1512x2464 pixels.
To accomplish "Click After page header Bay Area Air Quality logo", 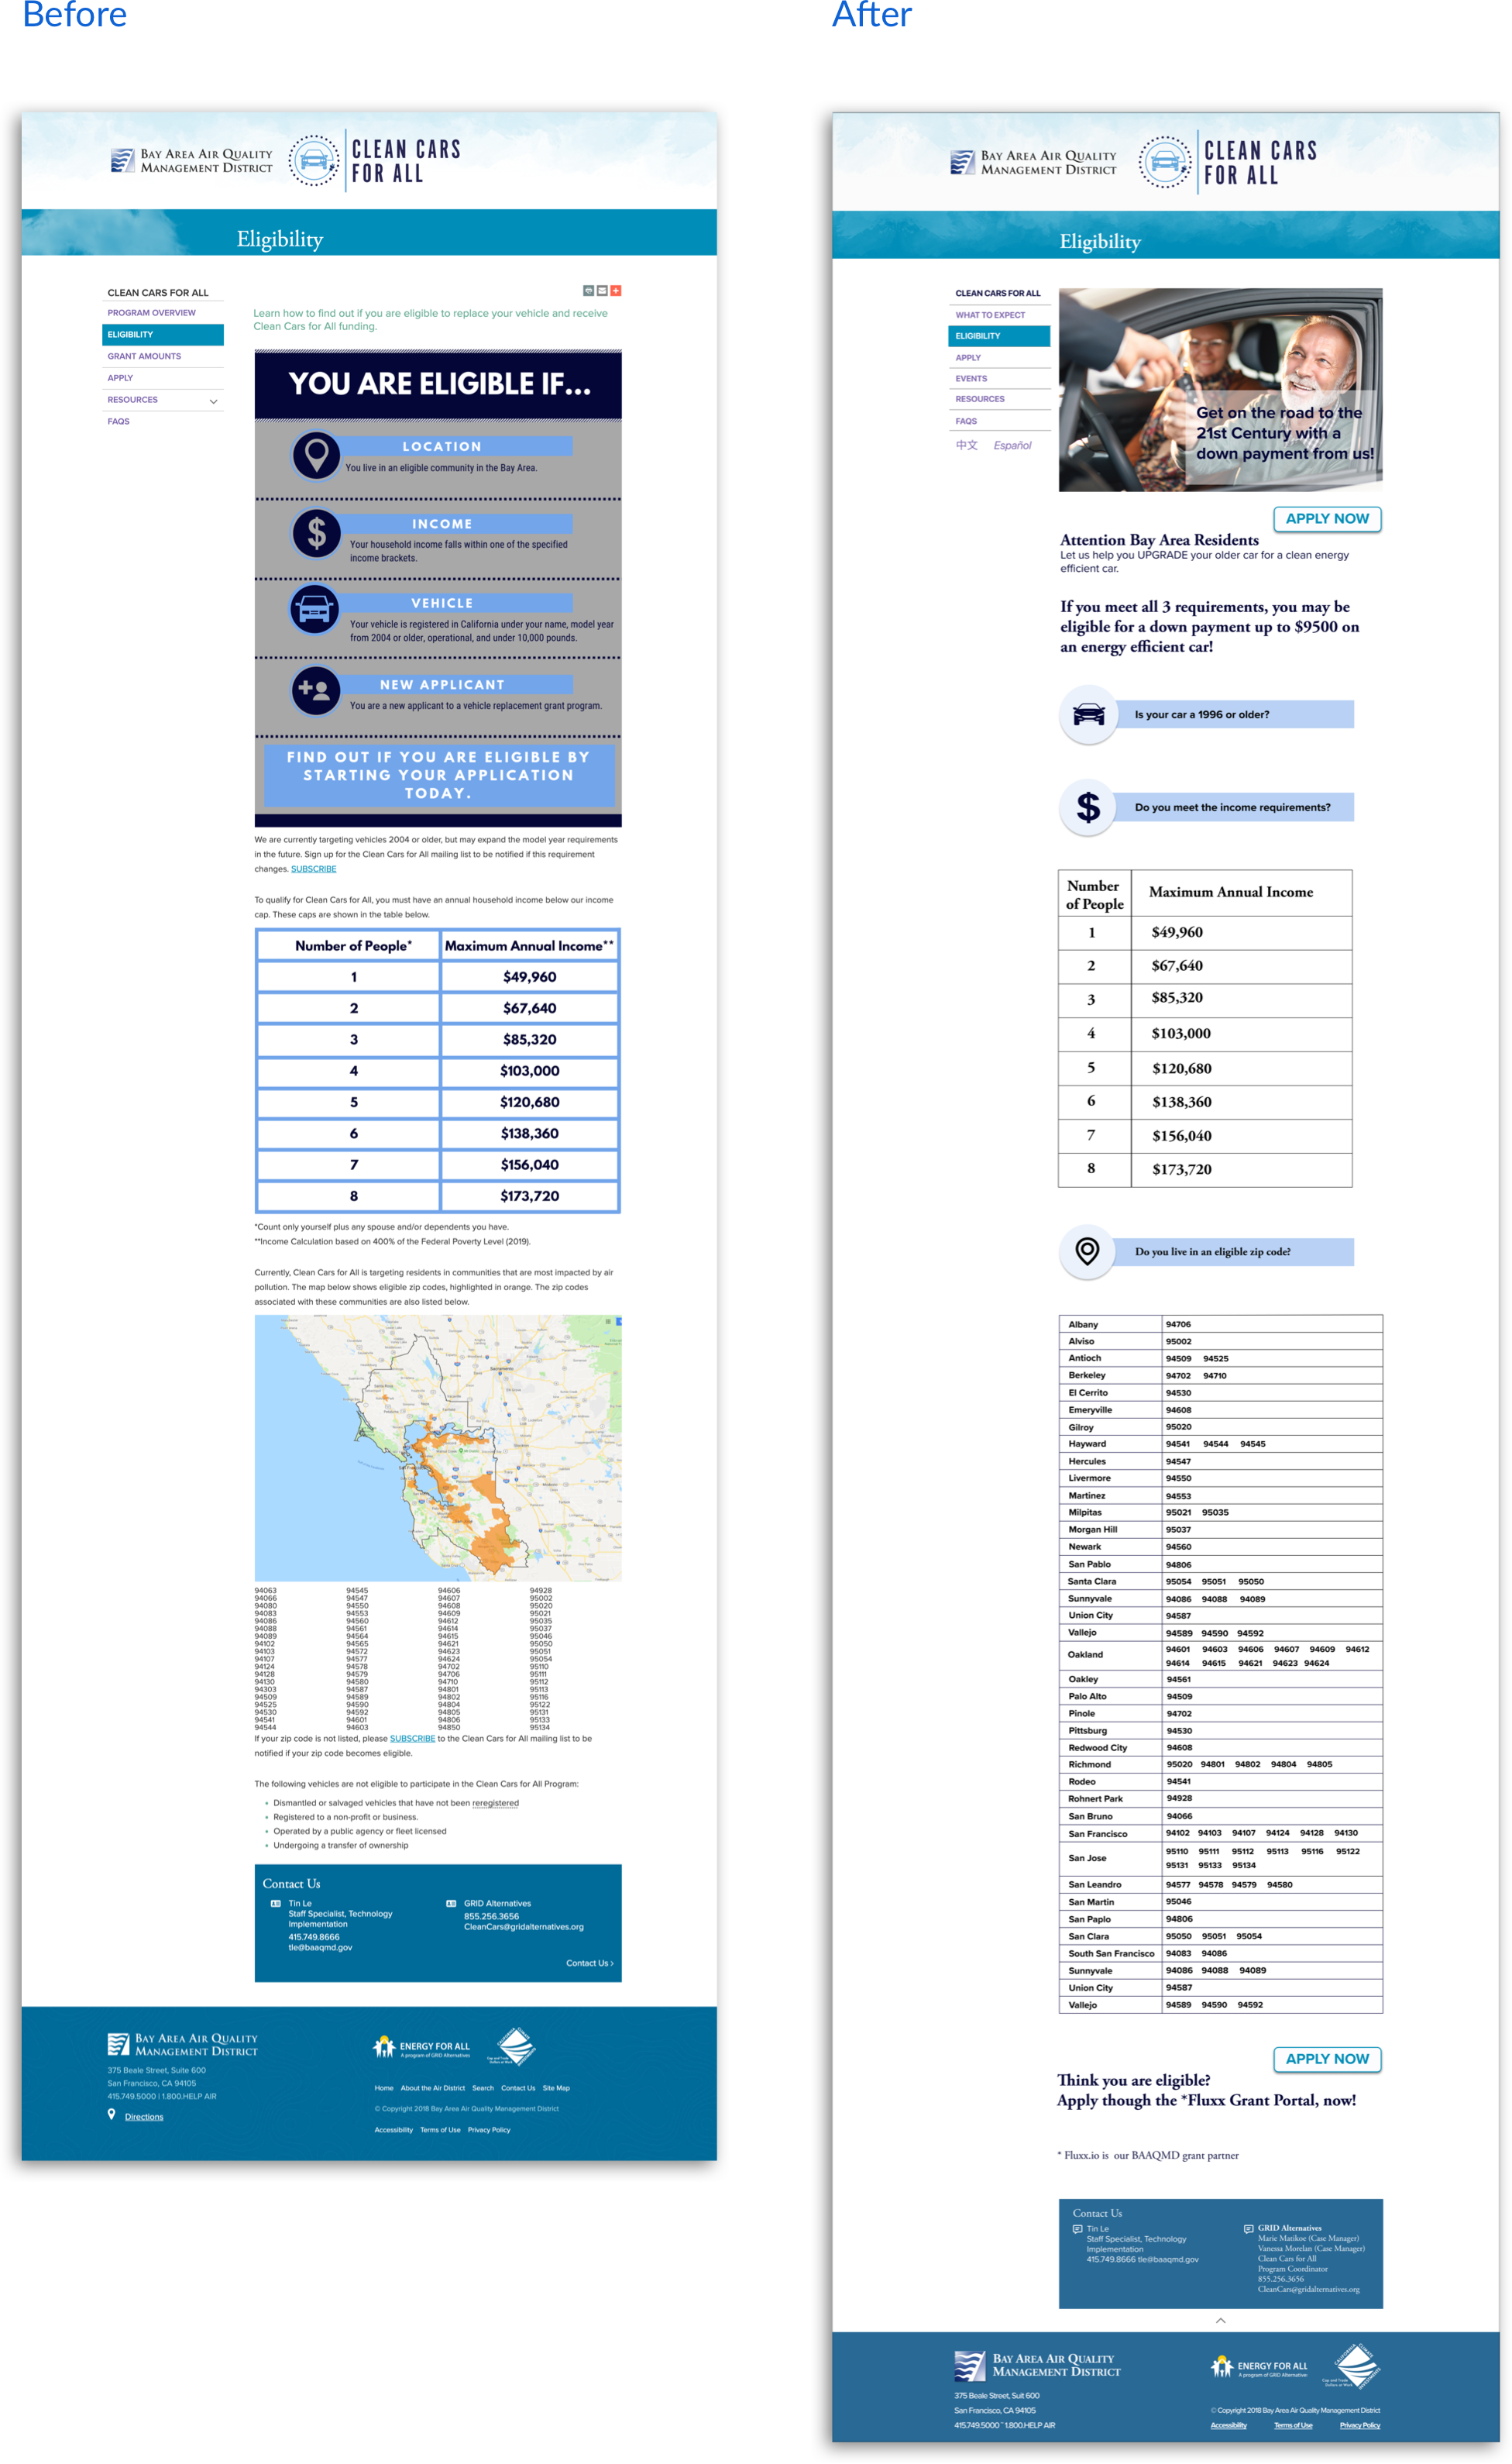I will (1033, 162).
